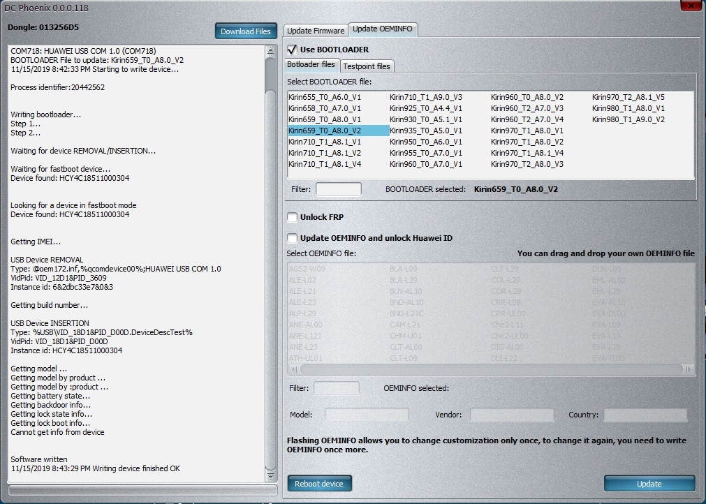Click the Vendor input field
Image resolution: width=706 pixels, height=504 pixels.
click(512, 415)
